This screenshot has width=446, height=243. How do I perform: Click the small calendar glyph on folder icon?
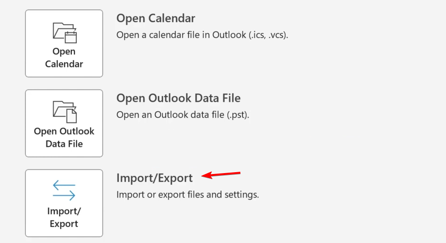click(71, 37)
